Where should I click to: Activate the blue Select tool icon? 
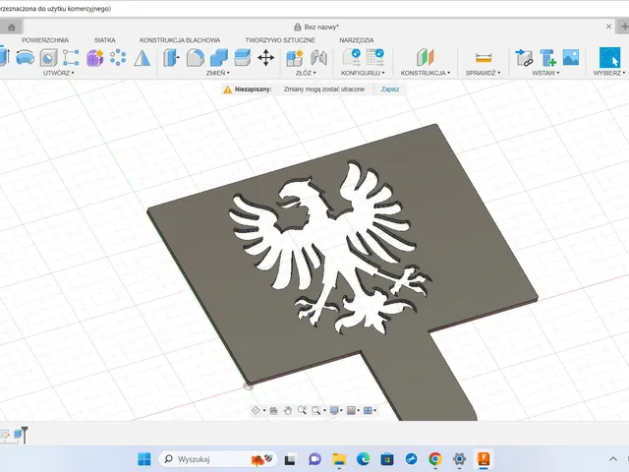coord(609,57)
